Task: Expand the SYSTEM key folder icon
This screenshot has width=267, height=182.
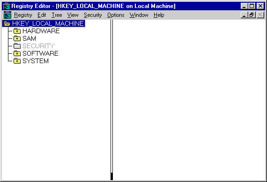Action: pos(17,61)
